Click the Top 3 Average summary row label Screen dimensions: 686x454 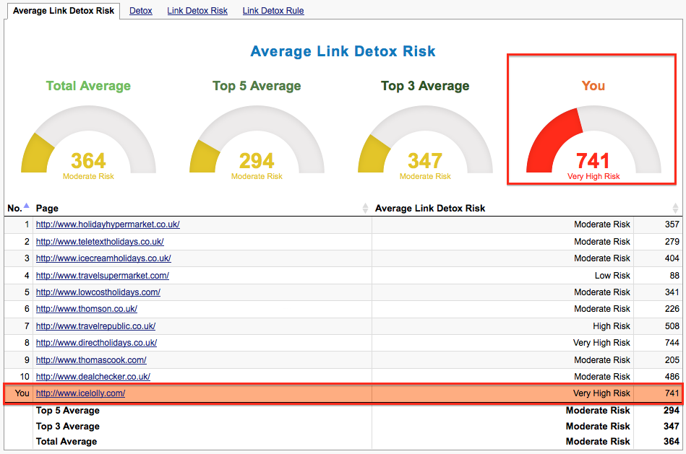68,427
